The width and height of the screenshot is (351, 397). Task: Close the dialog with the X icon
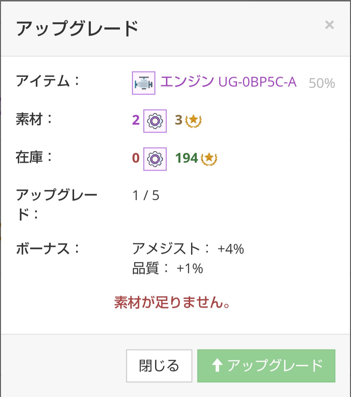(x=329, y=25)
